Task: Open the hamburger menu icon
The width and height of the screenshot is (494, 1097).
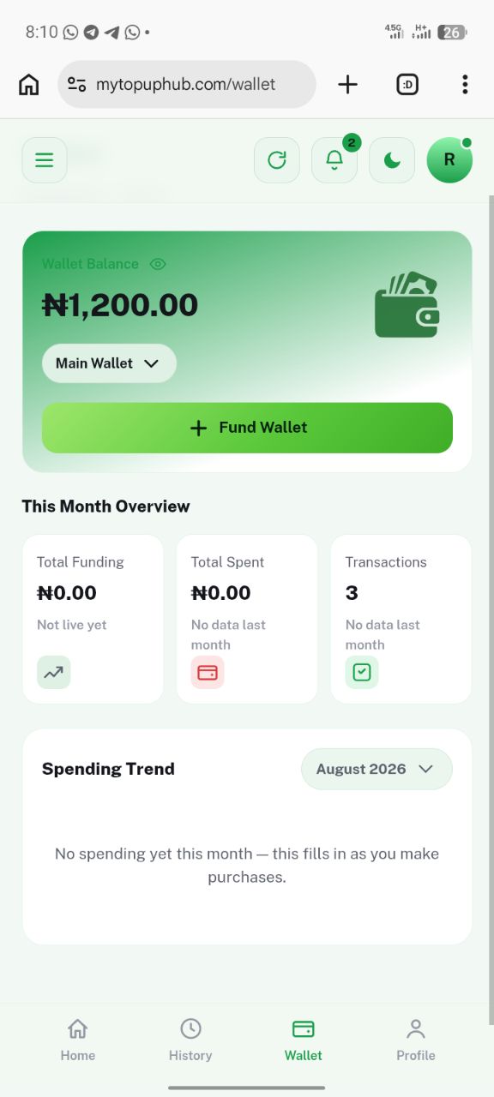Action: point(45,160)
